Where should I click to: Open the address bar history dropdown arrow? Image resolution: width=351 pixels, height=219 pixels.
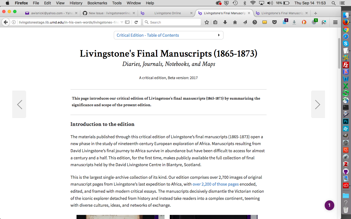(122, 22)
